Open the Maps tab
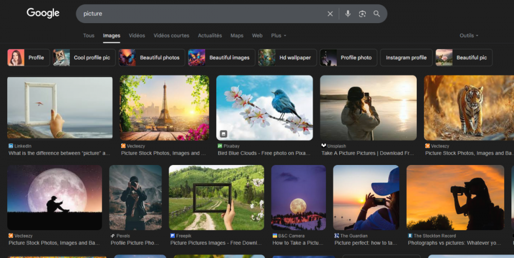The height and width of the screenshot is (258, 514). (237, 35)
